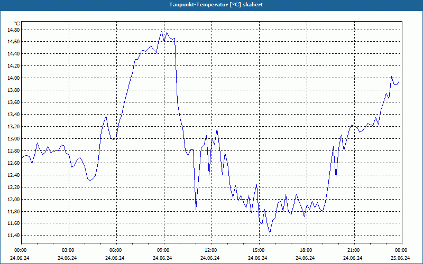Viewport: 423px width, 264px height.
Task: Click the 14,40 y-axis value
Action: (13, 54)
